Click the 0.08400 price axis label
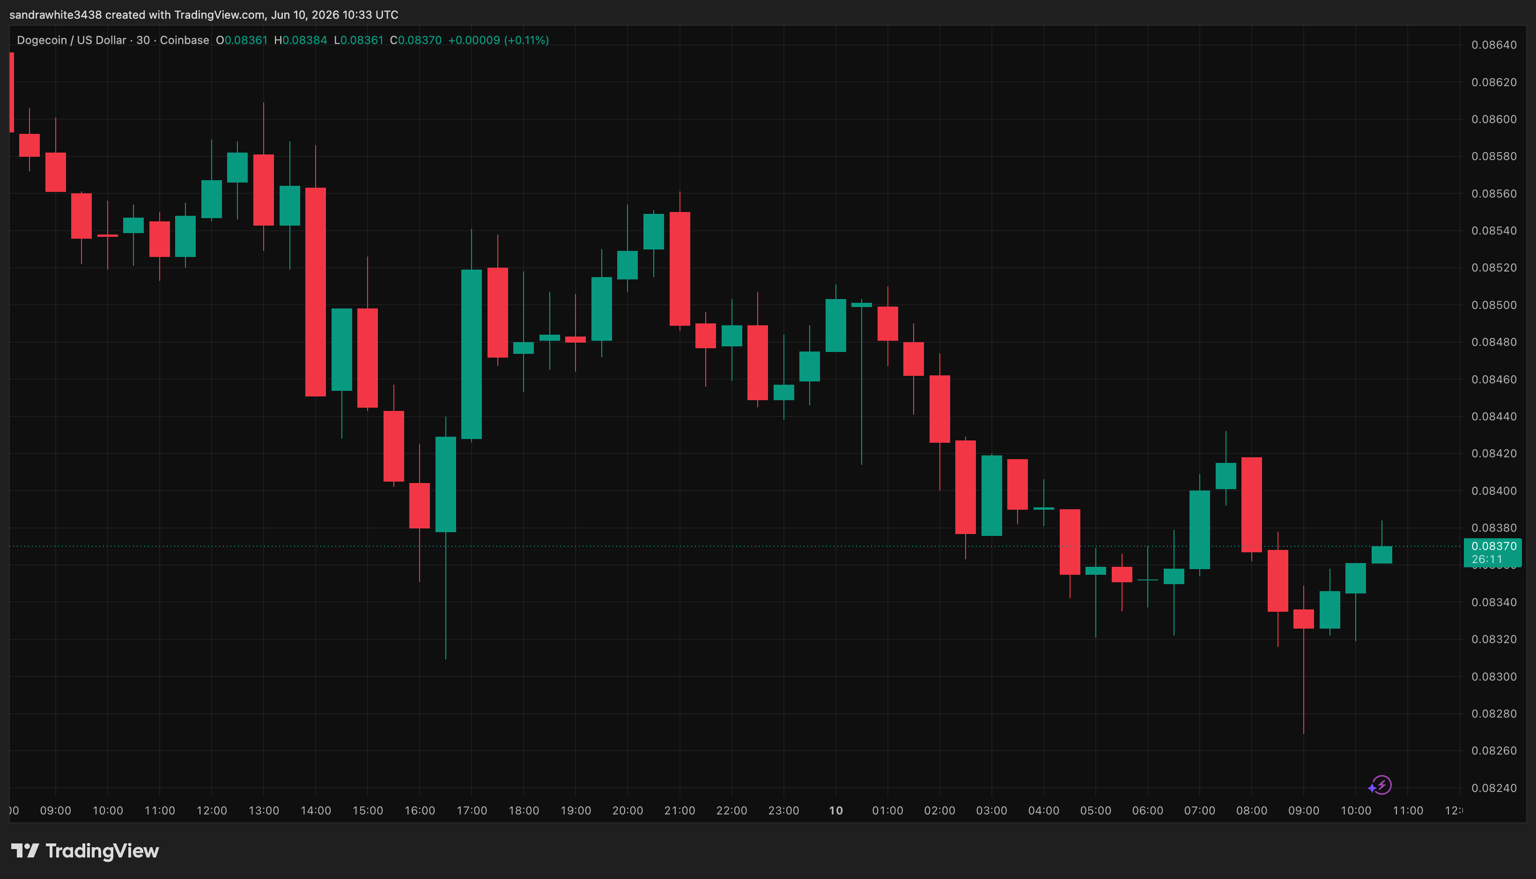This screenshot has height=879, width=1536. coord(1494,491)
